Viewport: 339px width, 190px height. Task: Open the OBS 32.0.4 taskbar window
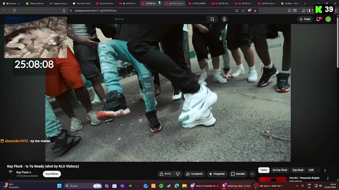pos(268,186)
